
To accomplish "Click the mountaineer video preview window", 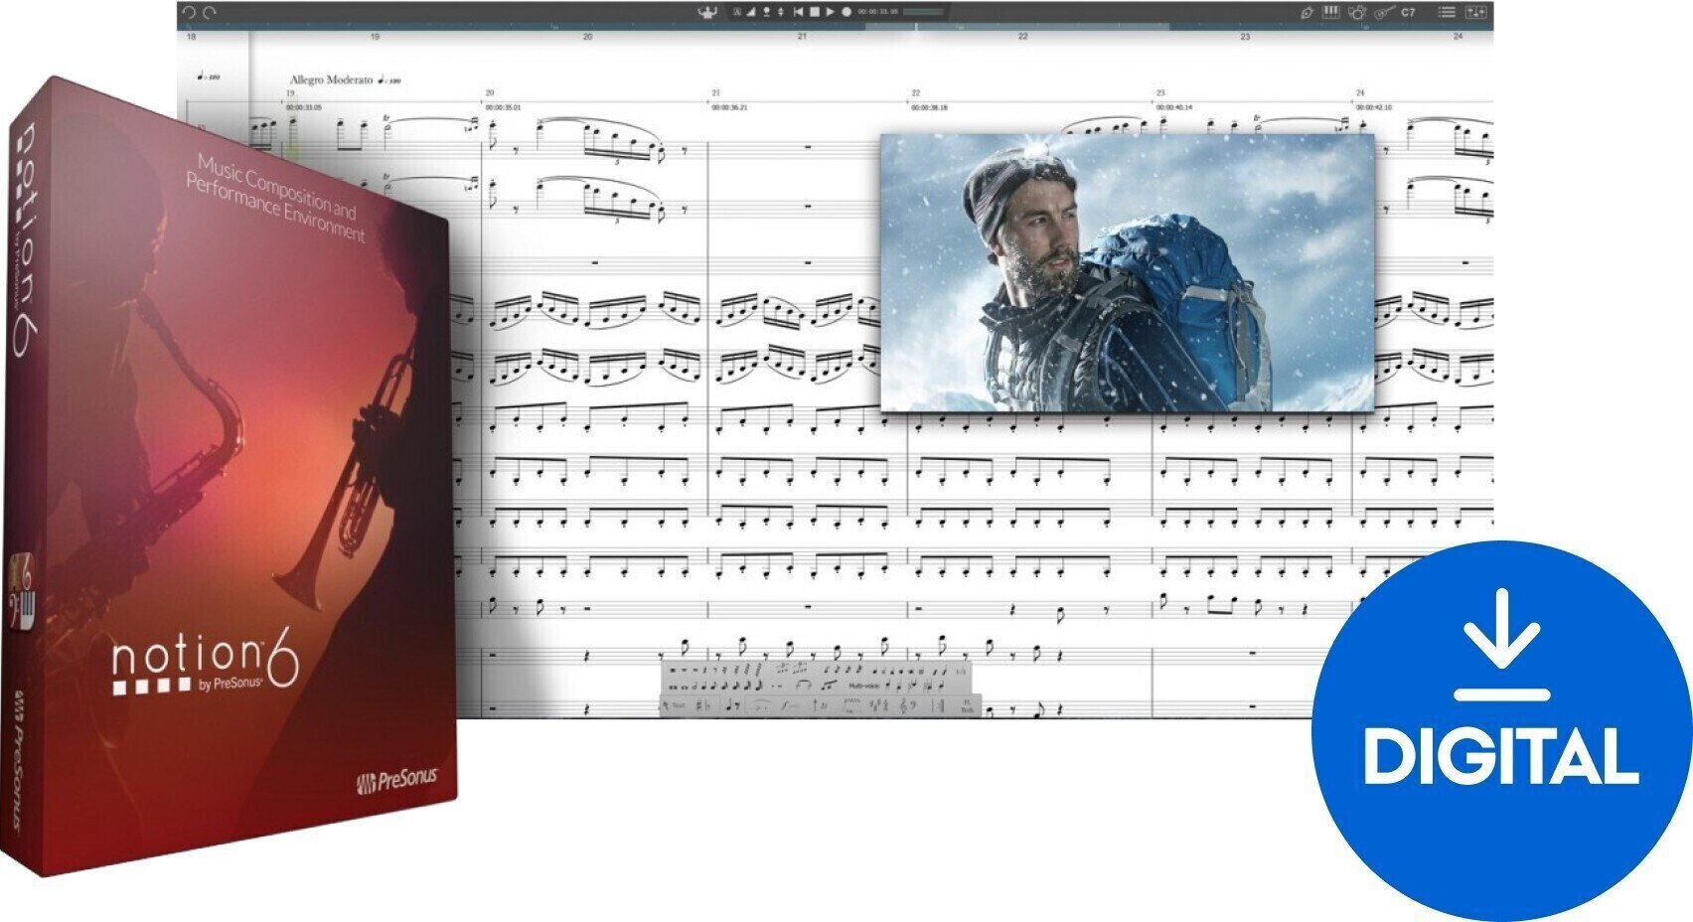I will 1127,272.
